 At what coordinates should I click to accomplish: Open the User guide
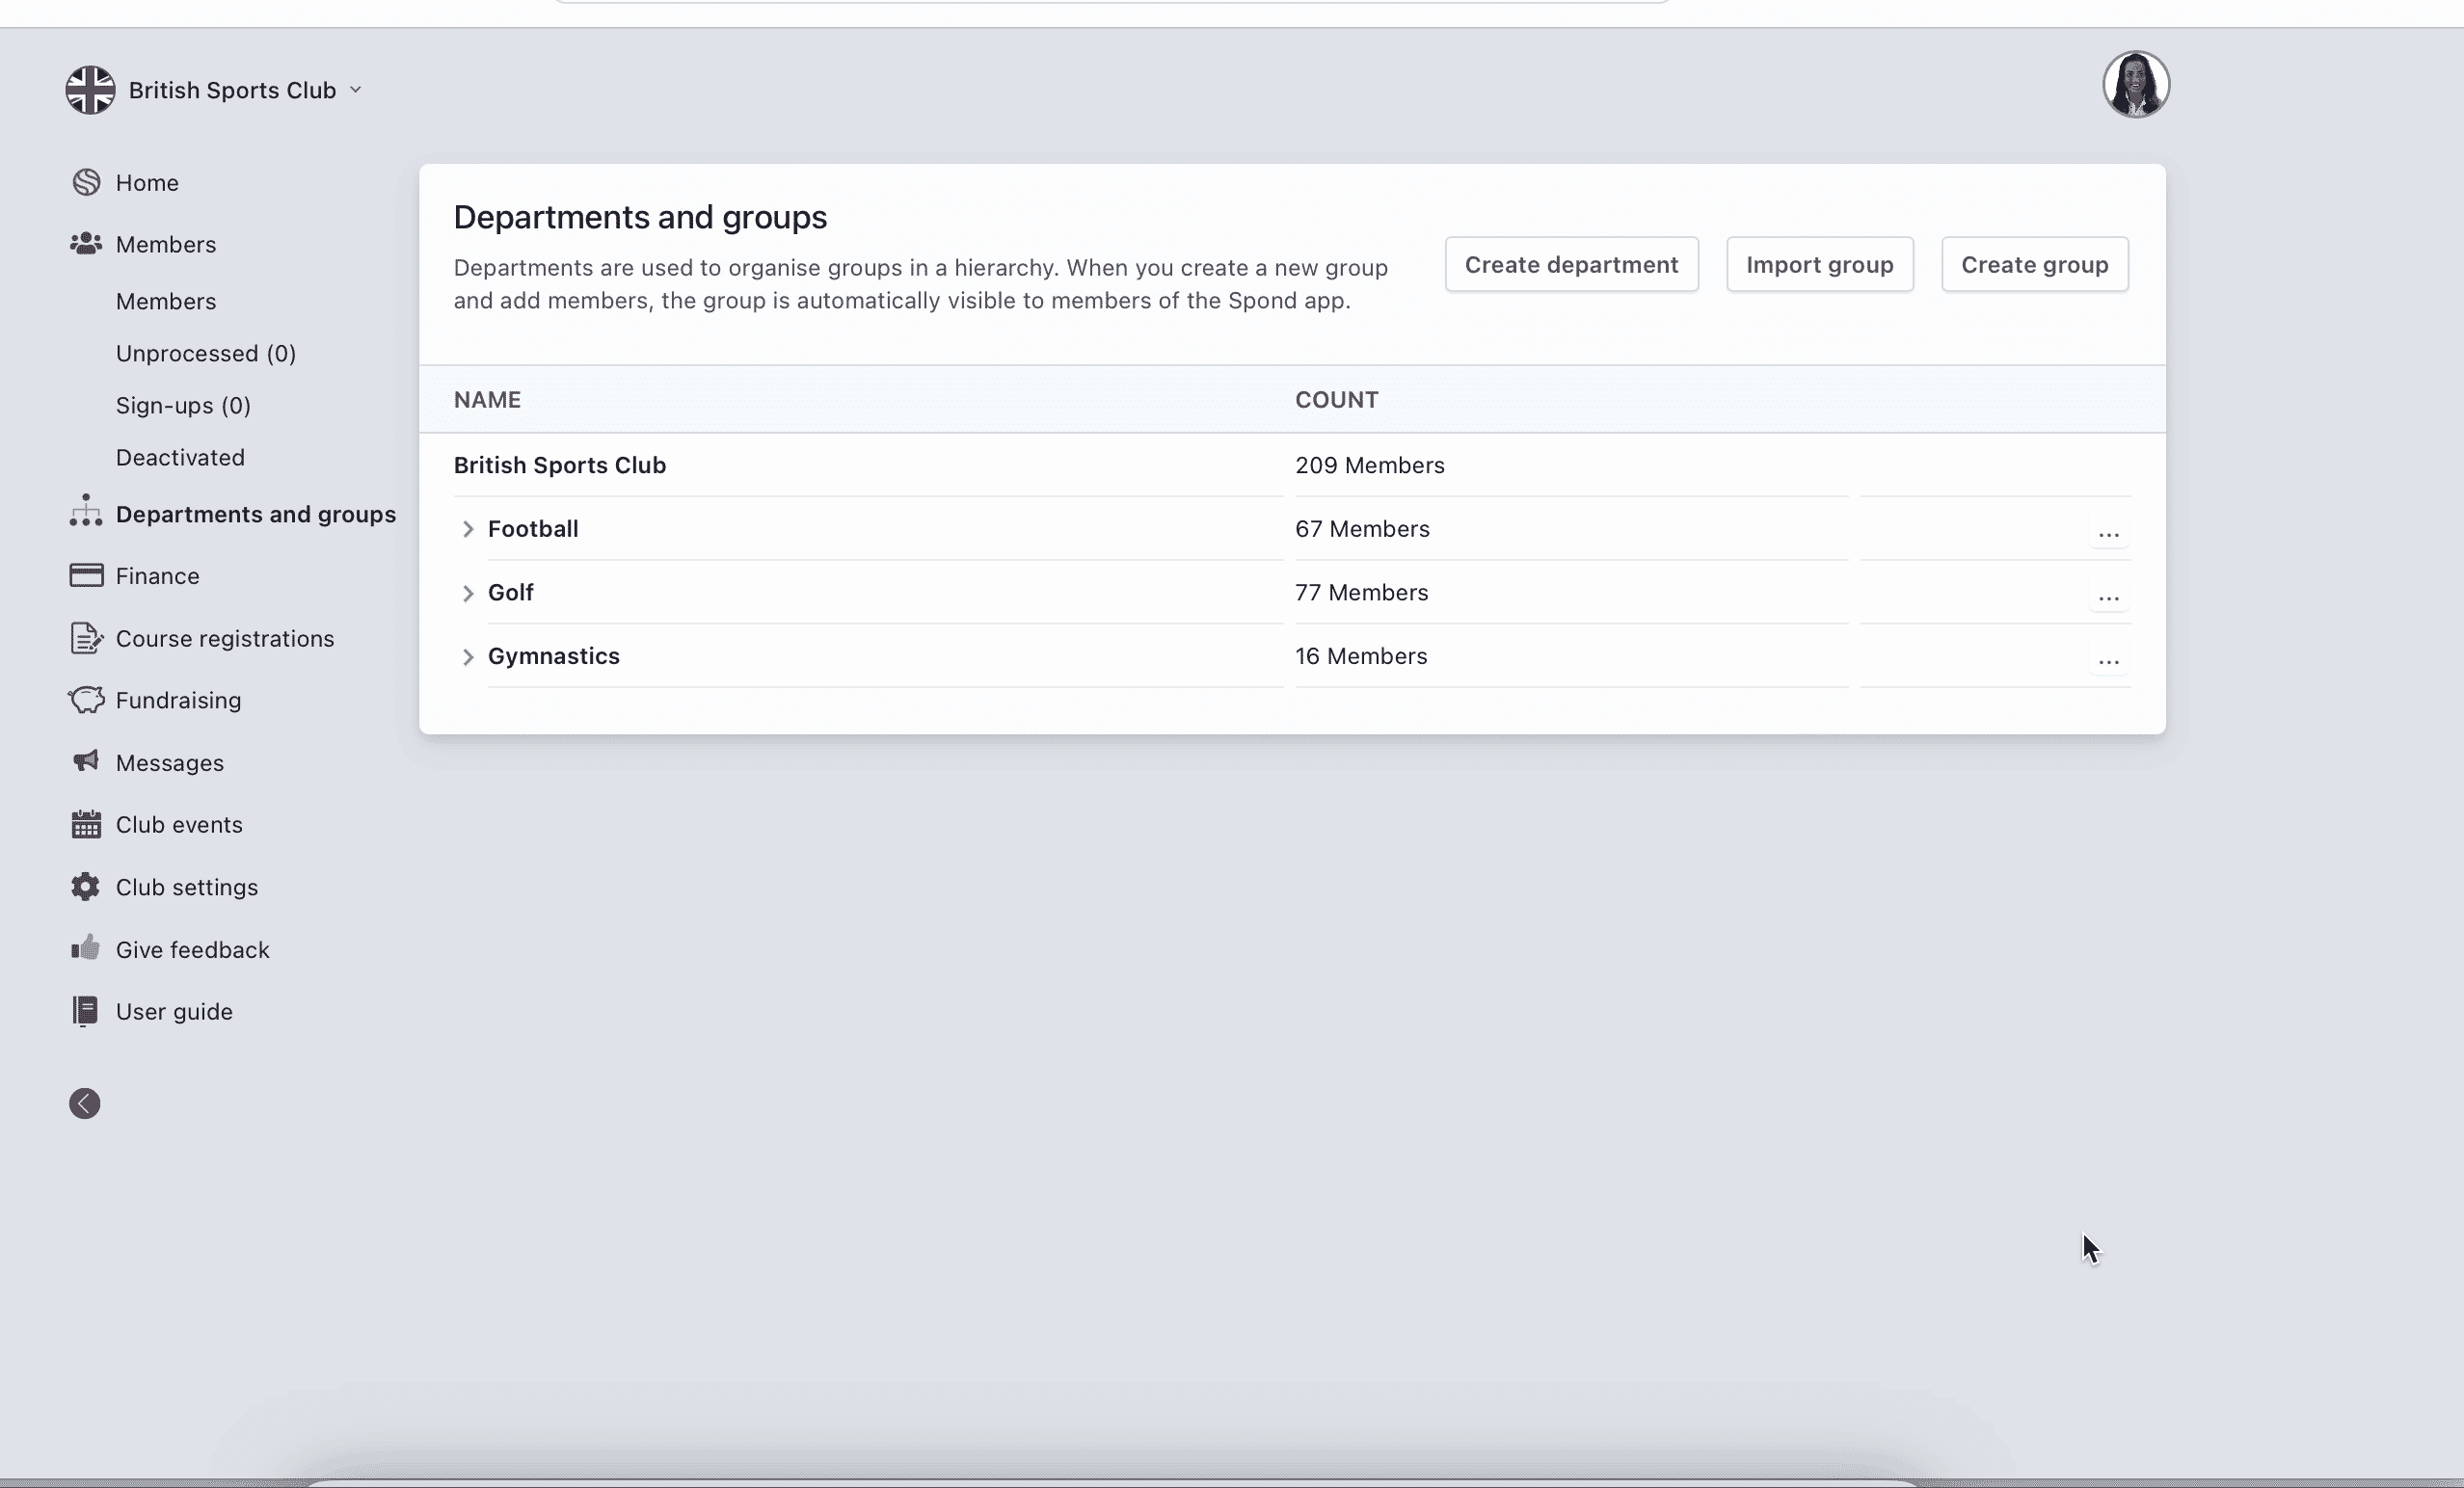(174, 1011)
